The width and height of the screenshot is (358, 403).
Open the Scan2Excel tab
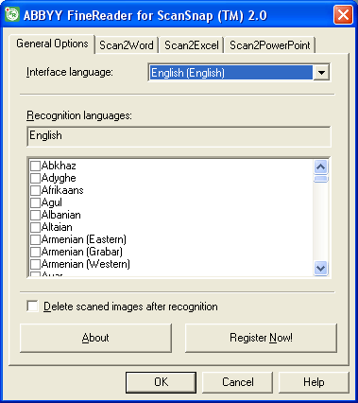tap(192, 45)
